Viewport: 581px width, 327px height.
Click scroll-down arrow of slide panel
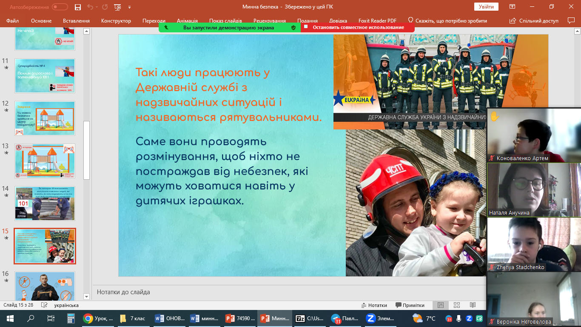pos(87,296)
